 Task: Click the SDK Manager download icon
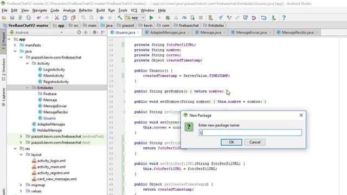tap(274, 18)
